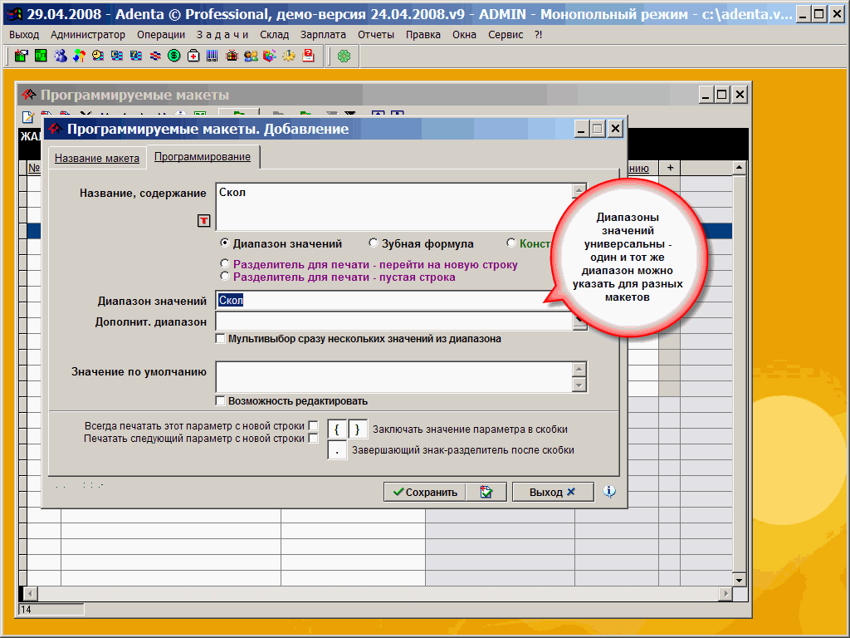
Task: Click the Выход button in the dialog
Action: click(x=552, y=492)
